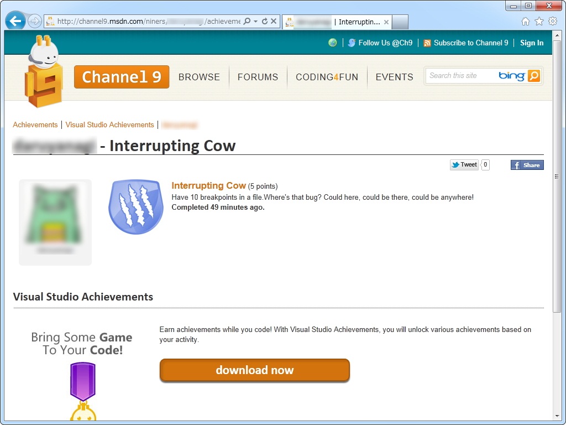Screen dimensions: 566x425
Task: Click the Visual Studio Achievements breadcrumb link
Action: tap(109, 125)
